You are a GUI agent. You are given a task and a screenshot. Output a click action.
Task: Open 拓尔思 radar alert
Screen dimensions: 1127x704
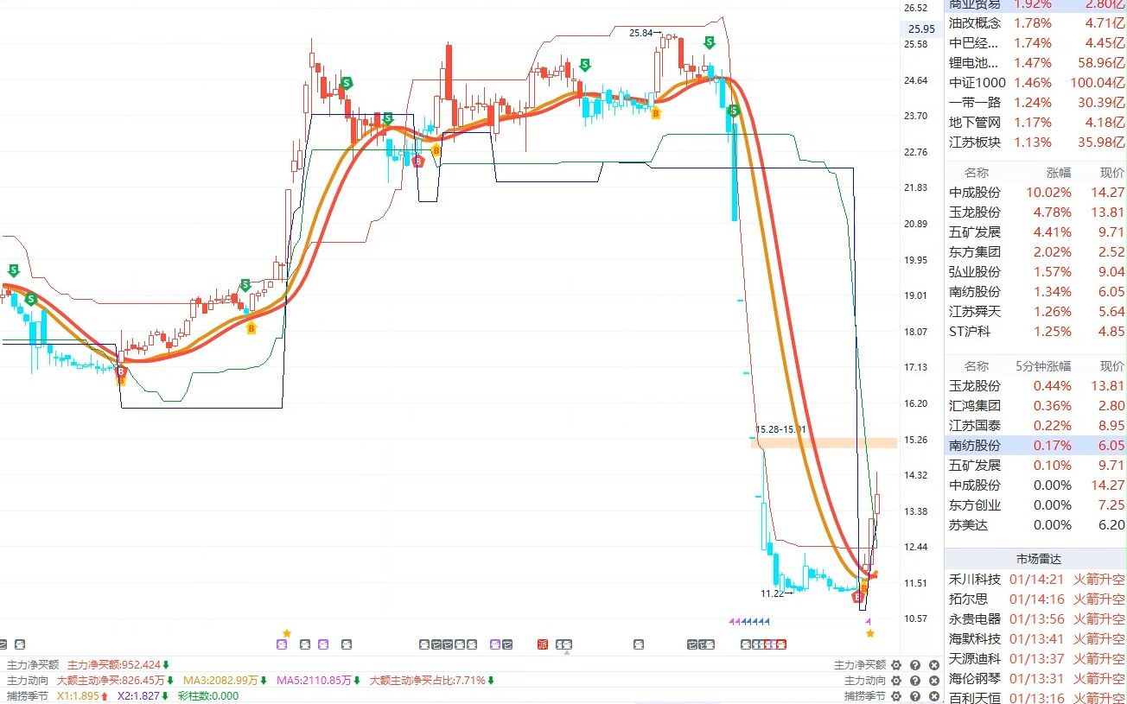1035,599
